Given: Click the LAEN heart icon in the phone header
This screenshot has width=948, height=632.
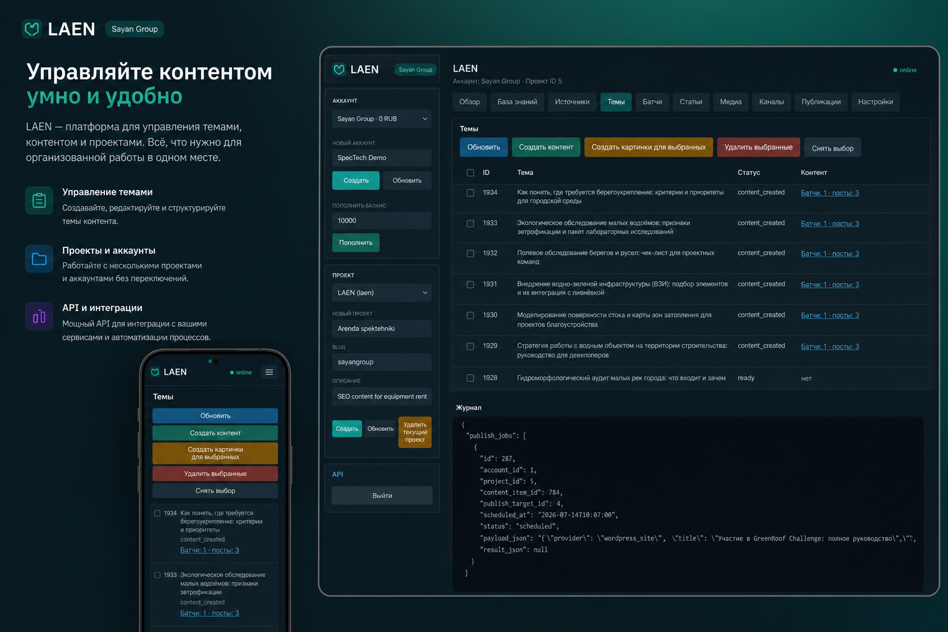Looking at the screenshot, I should pos(156,372).
